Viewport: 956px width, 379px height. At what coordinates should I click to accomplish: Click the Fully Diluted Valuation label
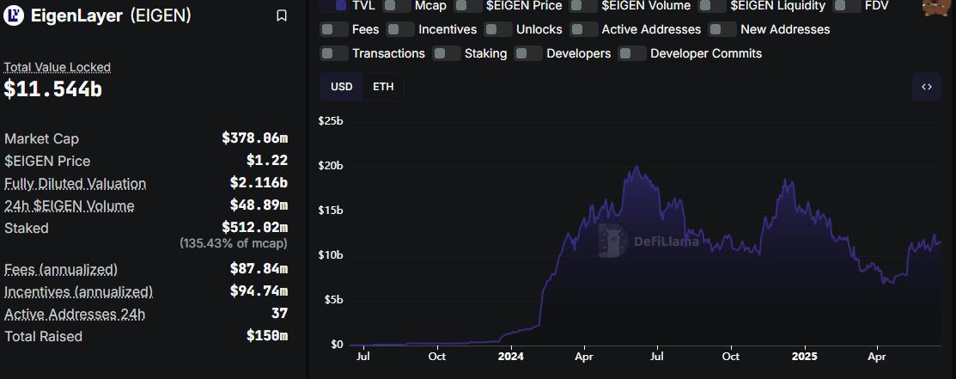pyautogui.click(x=75, y=183)
